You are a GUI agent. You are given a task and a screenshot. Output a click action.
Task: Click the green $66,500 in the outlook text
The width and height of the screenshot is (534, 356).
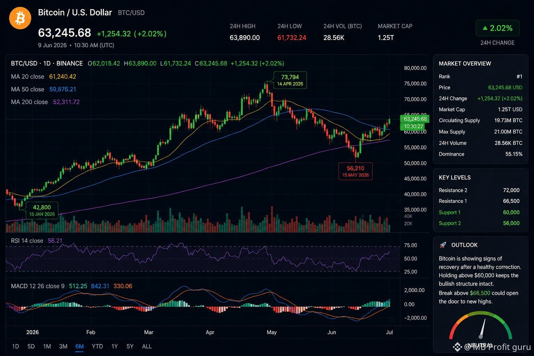[x=480, y=293]
